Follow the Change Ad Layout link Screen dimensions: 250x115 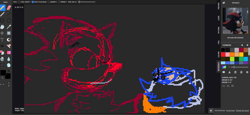[x=242, y=111]
